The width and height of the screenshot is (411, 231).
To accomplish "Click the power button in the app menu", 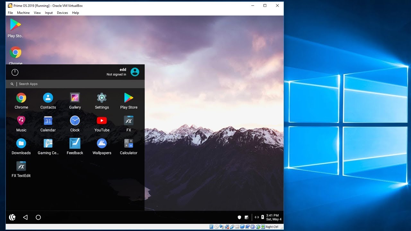I will tap(15, 72).
